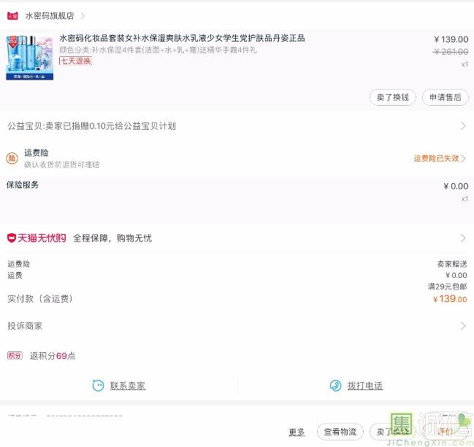Open 运费险已失效 status arrow
The image size is (474, 447).
point(463,158)
